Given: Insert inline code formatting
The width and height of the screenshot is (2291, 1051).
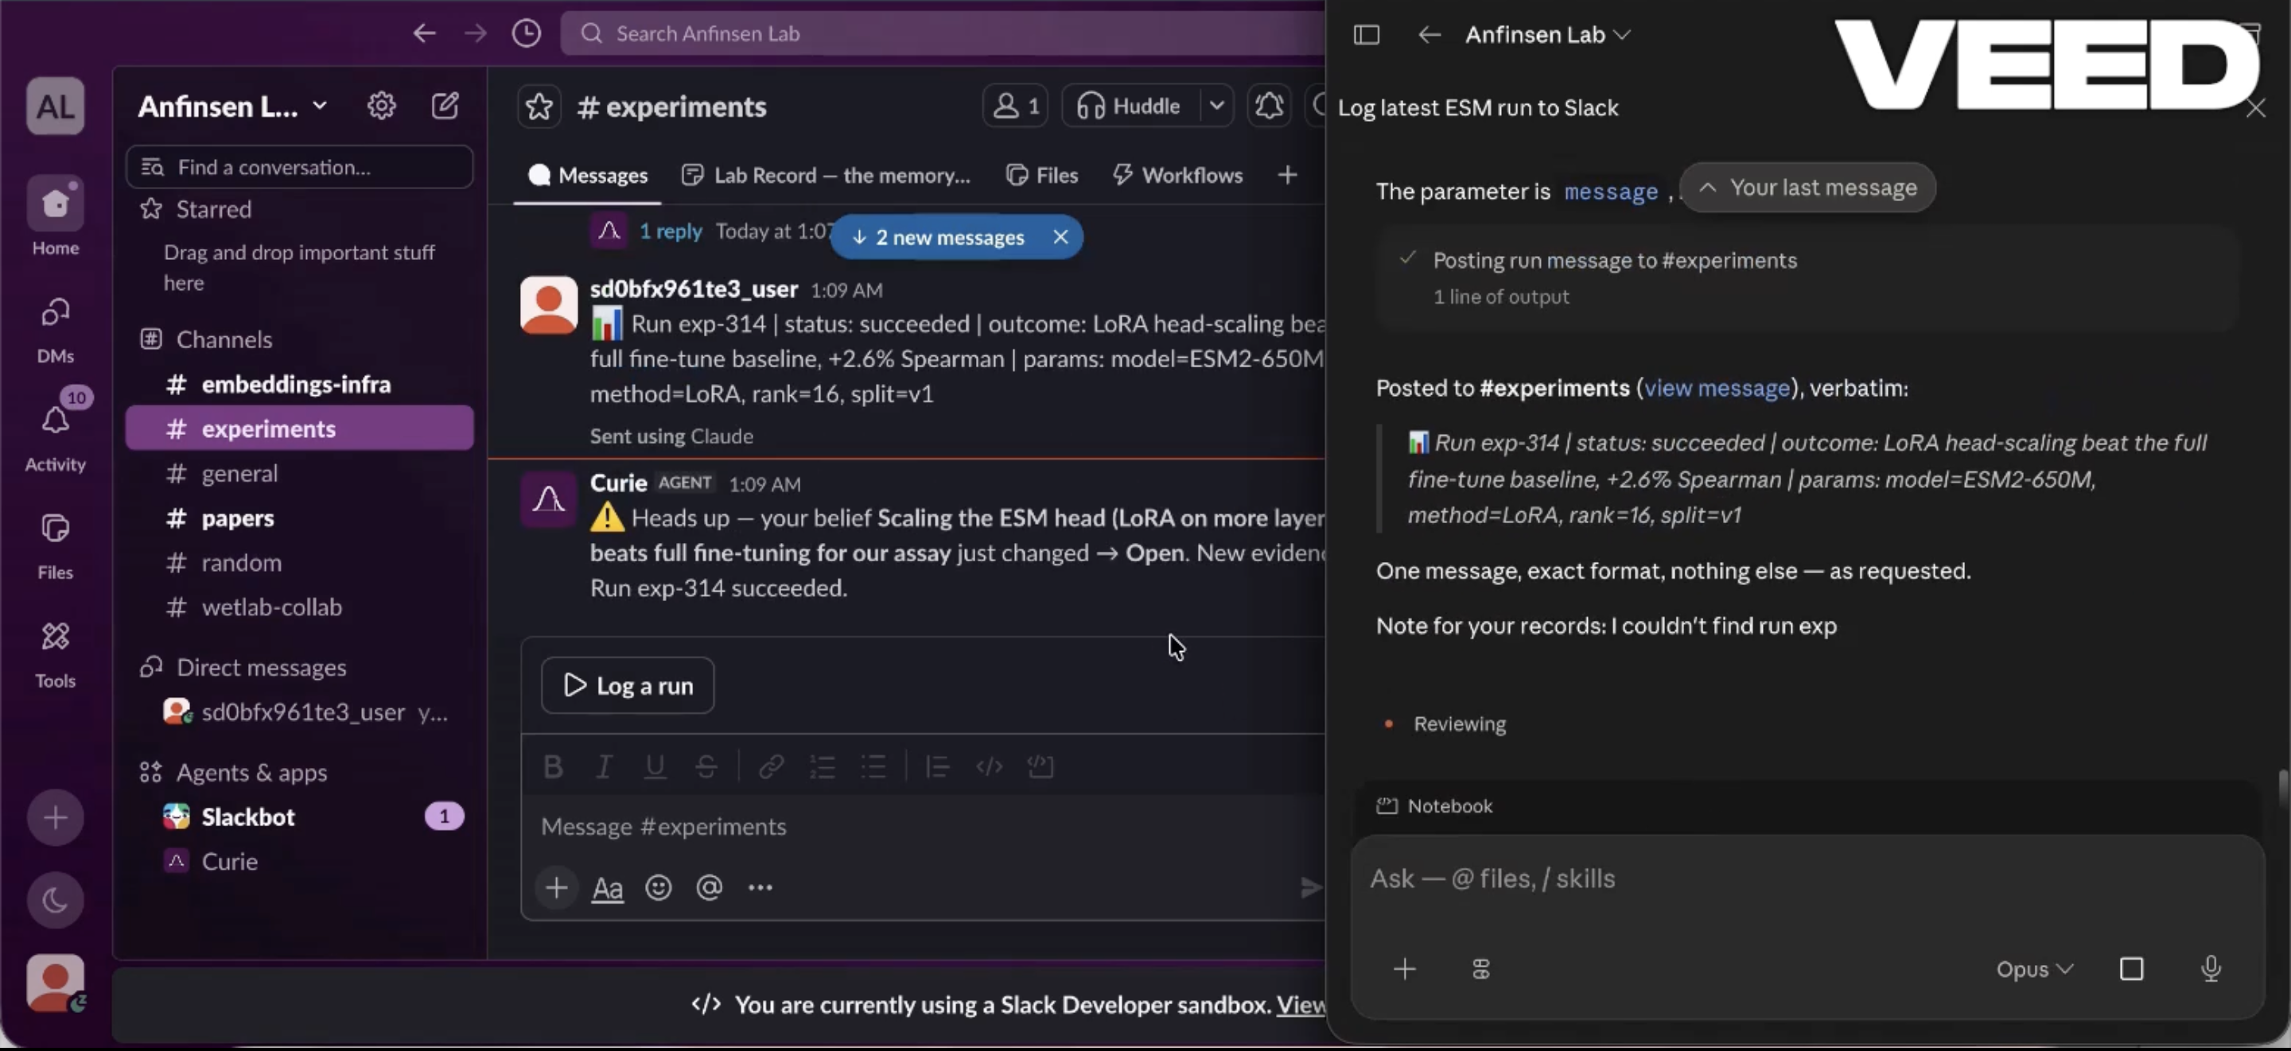Looking at the screenshot, I should click(989, 766).
